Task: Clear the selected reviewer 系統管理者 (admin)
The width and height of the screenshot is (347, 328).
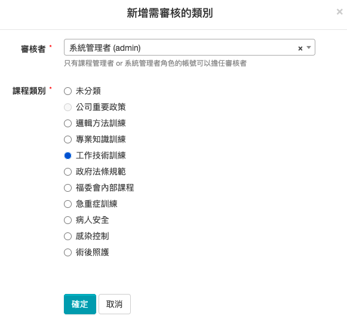Action: [x=300, y=48]
